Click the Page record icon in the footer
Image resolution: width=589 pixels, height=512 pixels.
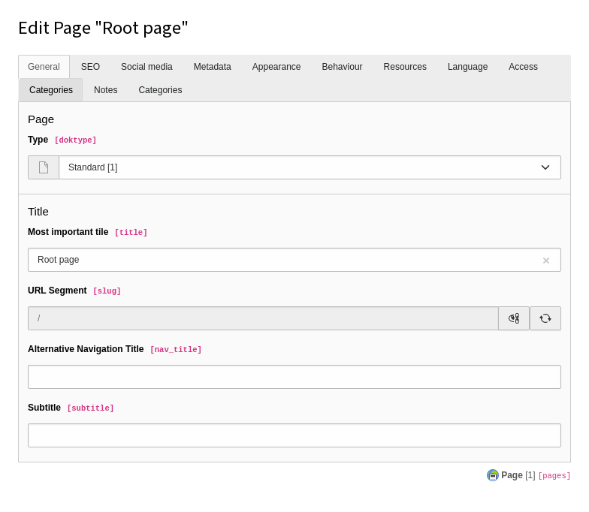point(493,475)
